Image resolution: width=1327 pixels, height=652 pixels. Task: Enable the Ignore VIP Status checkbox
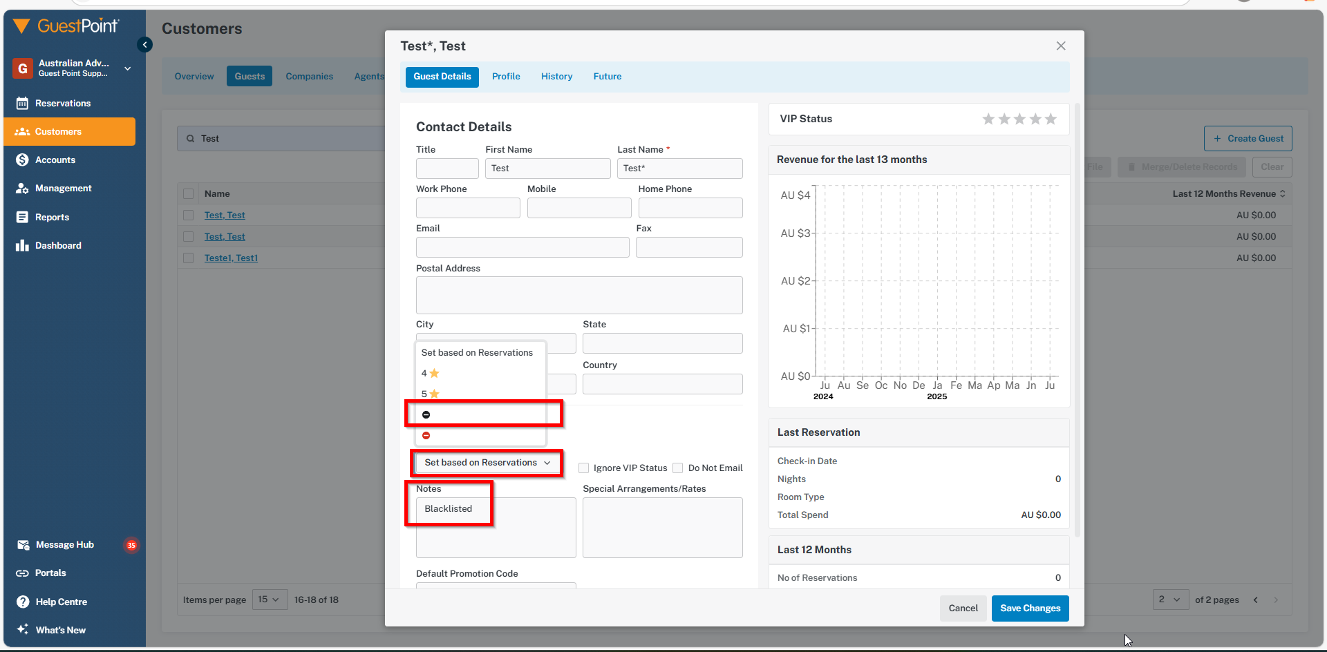point(583,468)
